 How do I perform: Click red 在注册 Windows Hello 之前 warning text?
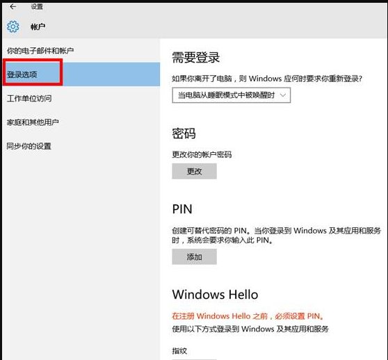tap(248, 316)
